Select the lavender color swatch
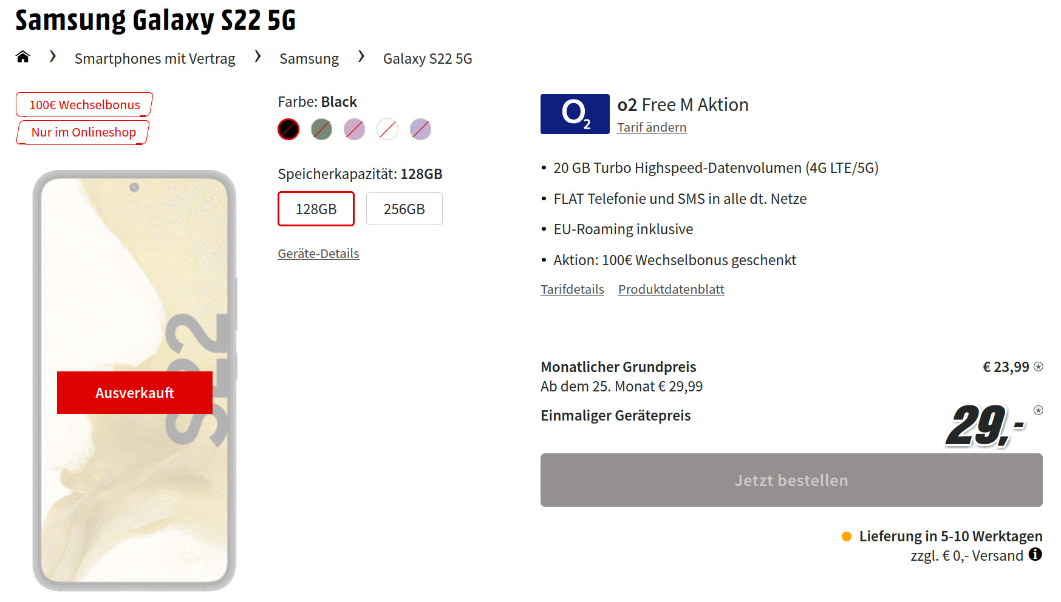Image resolution: width=1061 pixels, height=602 pixels. pyautogui.click(x=420, y=129)
